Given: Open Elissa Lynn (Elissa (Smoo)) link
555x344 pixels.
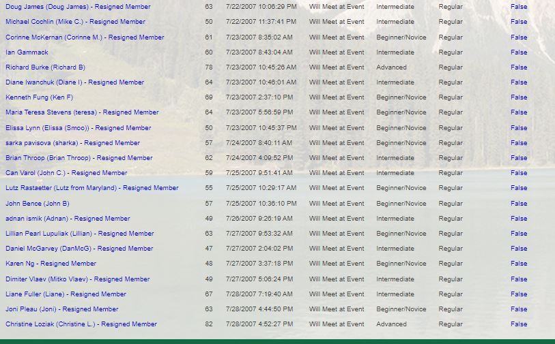Looking at the screenshot, I should point(78,128).
